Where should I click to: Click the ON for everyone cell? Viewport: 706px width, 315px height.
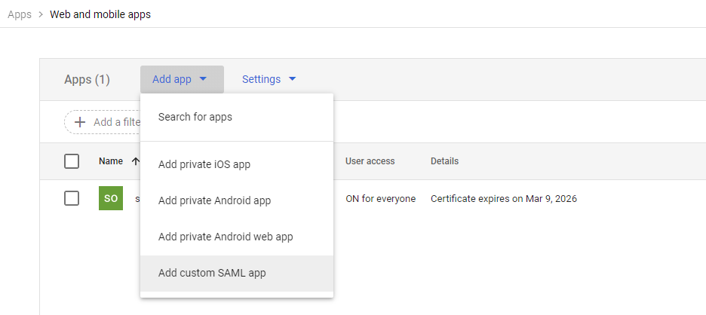(380, 198)
